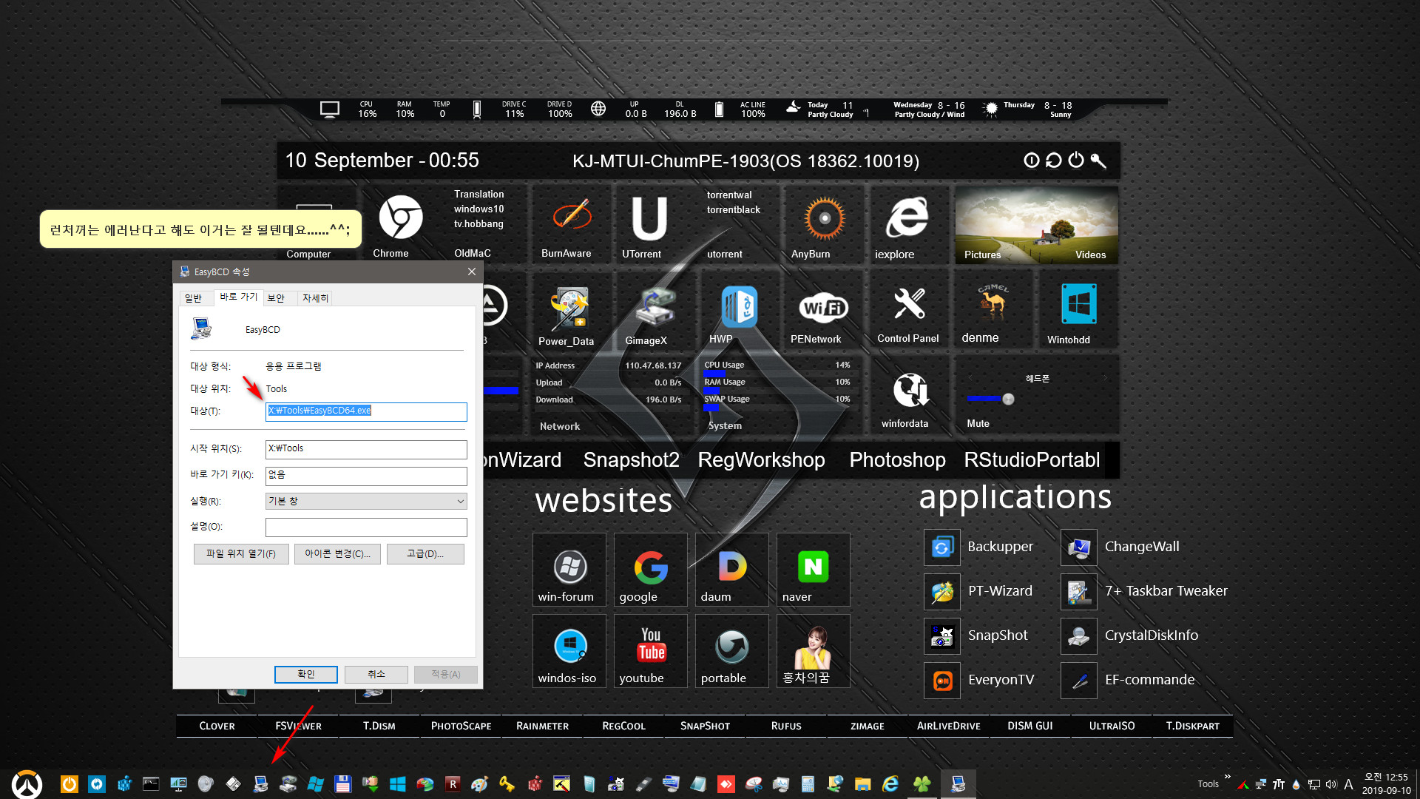Viewport: 1420px width, 799px height.
Task: Open Internet Explorer in the taskbar
Action: pos(890,783)
